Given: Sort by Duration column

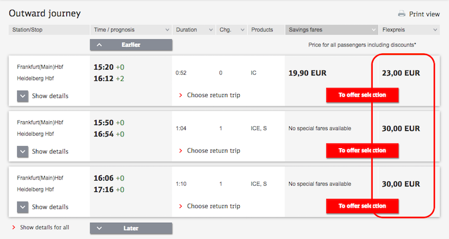Looking at the screenshot, I should 194,30.
